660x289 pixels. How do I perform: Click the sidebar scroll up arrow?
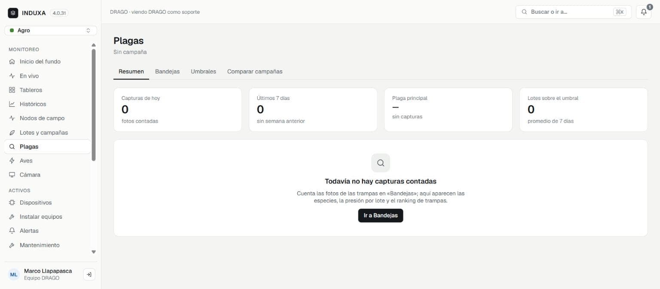[94, 45]
